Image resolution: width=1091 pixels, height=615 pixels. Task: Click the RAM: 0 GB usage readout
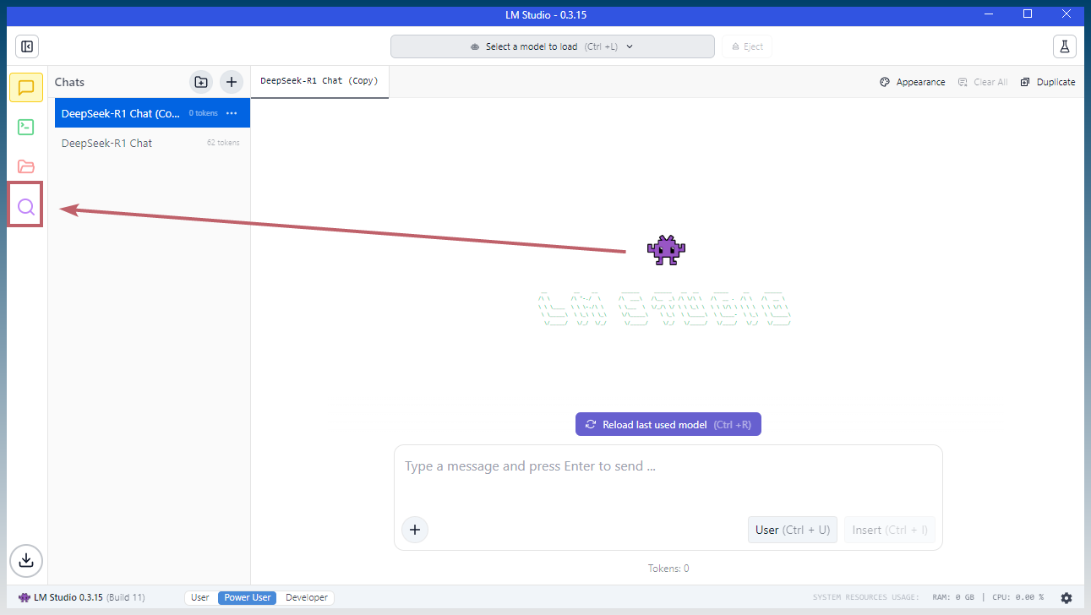pyautogui.click(x=952, y=597)
